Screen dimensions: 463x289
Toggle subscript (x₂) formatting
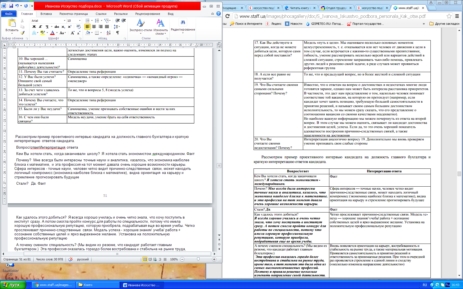[63, 27]
